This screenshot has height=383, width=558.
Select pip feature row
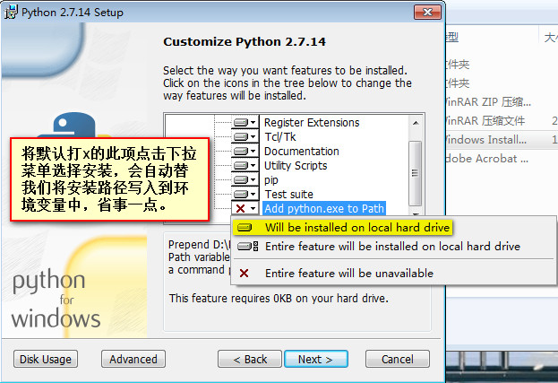[271, 180]
